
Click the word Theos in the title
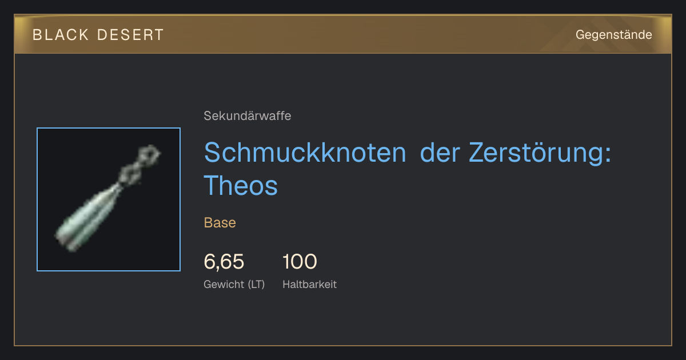241,185
